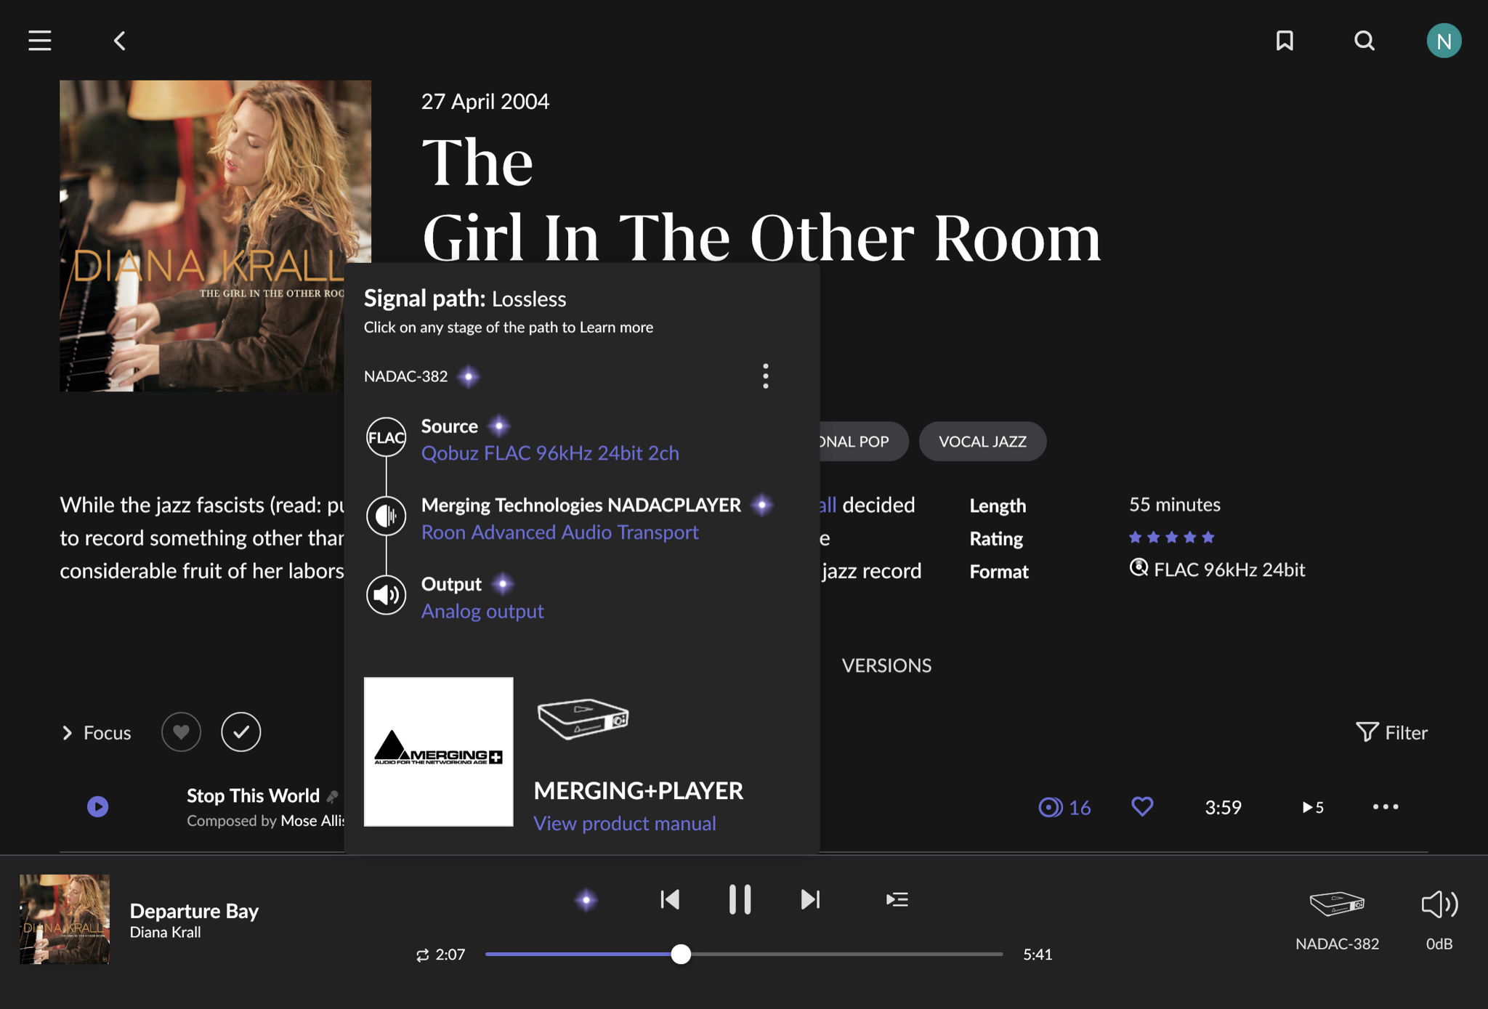Toggle favorite heart on the album
The height and width of the screenshot is (1009, 1488).
tap(181, 732)
